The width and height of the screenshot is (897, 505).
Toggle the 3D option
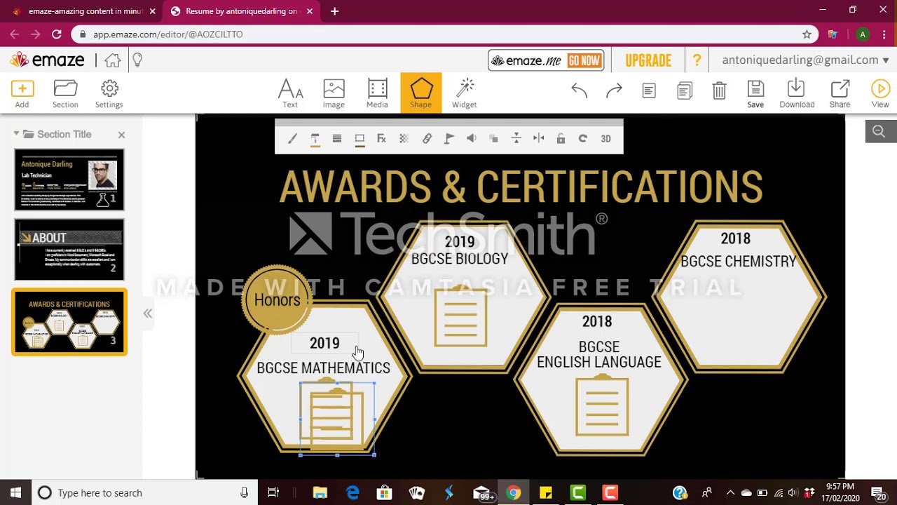coord(605,139)
